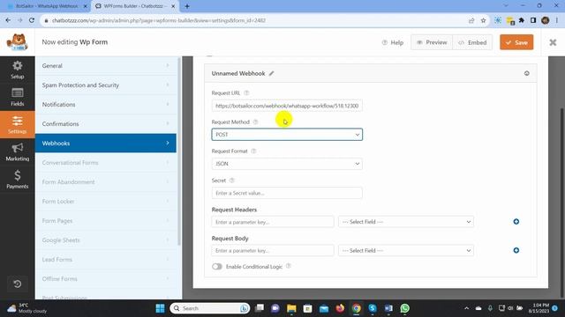
Task: Click the Request URL input field
Action: [x=287, y=106]
